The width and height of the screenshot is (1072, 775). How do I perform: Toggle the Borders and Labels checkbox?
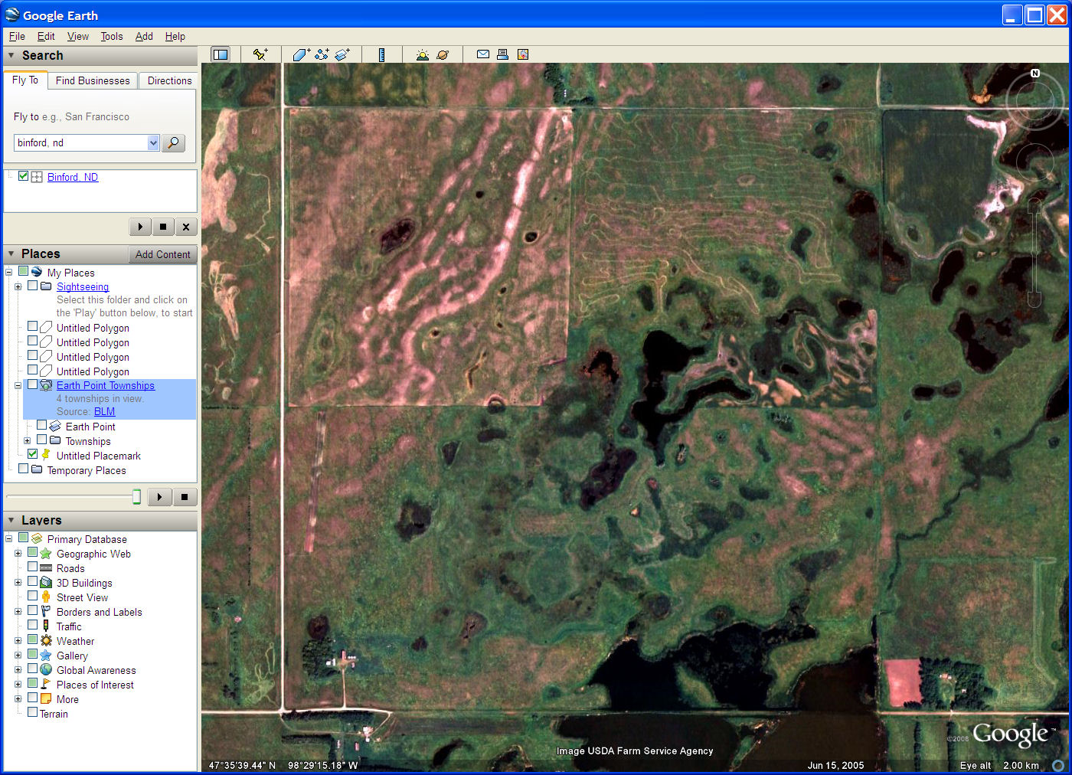tap(32, 611)
